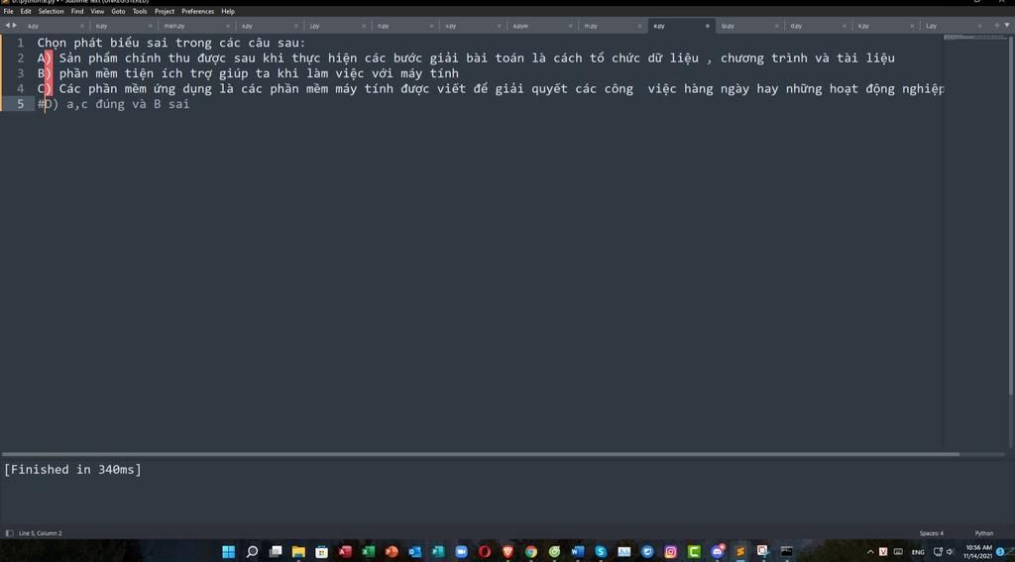Click line number 4 in the gutter
The image size is (1015, 562).
pos(21,88)
